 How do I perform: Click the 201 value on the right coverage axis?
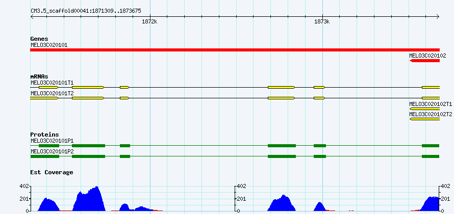[x=445, y=199]
